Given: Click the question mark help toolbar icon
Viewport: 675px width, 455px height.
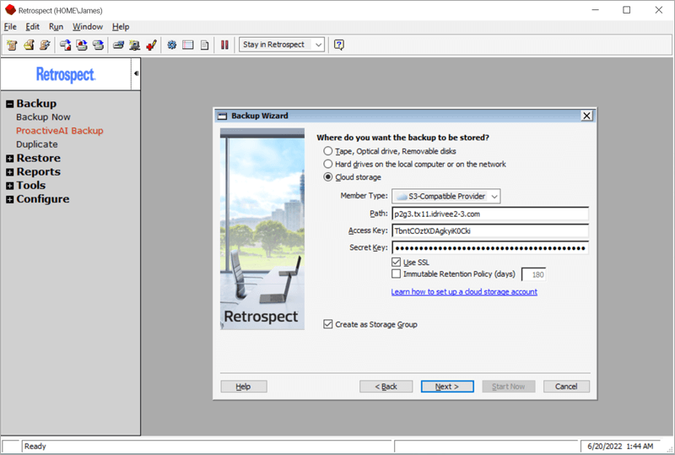Looking at the screenshot, I should tap(339, 45).
